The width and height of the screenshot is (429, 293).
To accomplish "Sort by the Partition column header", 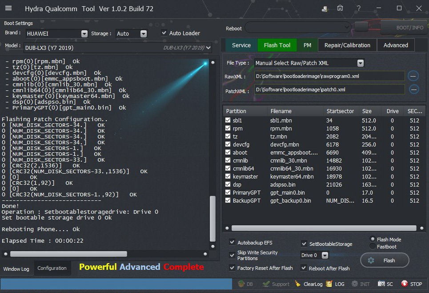I will click(x=245, y=111).
